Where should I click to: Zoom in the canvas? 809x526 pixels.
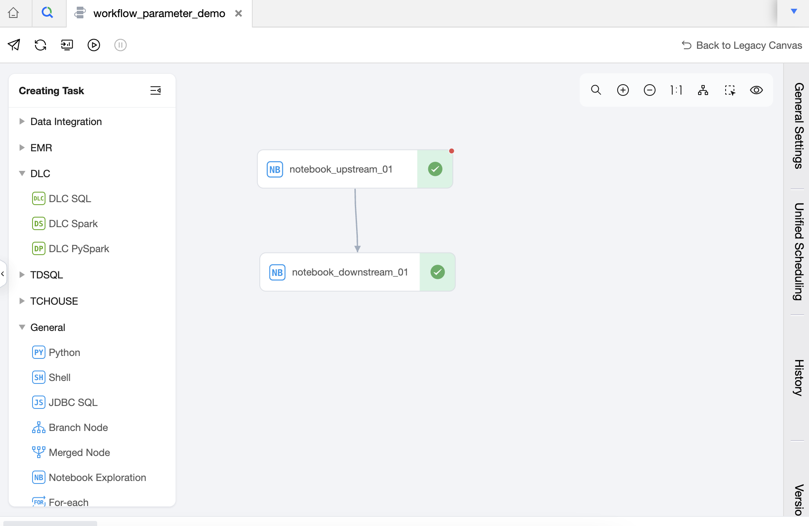623,90
